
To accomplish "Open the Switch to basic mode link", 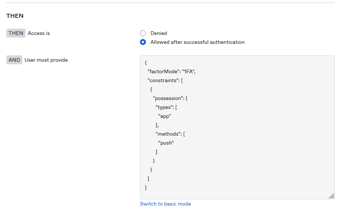I will tap(165, 204).
